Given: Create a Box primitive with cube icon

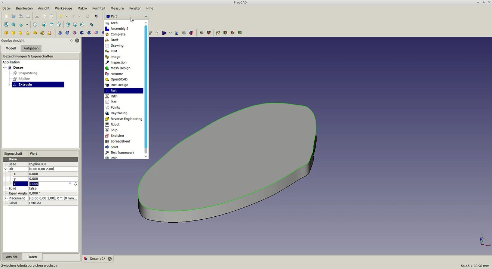Looking at the screenshot, I should (6, 33).
